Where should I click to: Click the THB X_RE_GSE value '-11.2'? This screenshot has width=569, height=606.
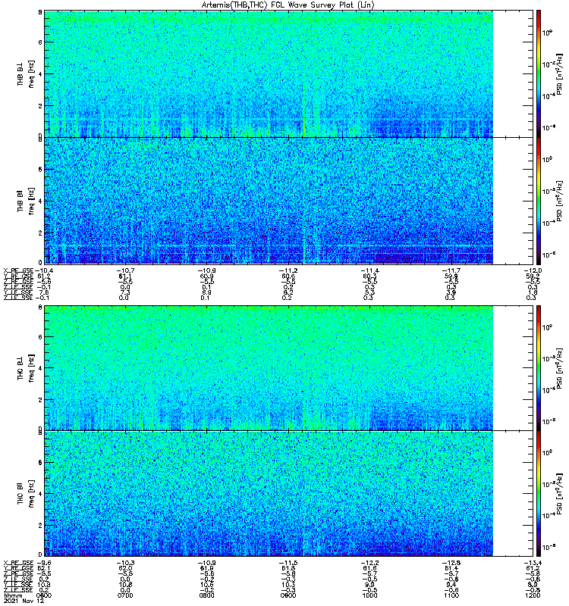tap(288, 270)
